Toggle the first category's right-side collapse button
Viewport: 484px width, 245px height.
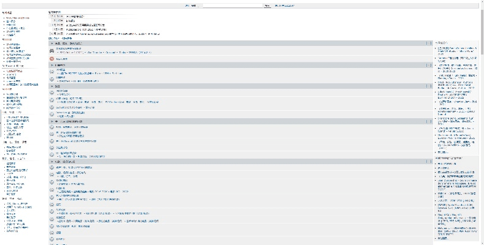pyautogui.click(x=428, y=43)
